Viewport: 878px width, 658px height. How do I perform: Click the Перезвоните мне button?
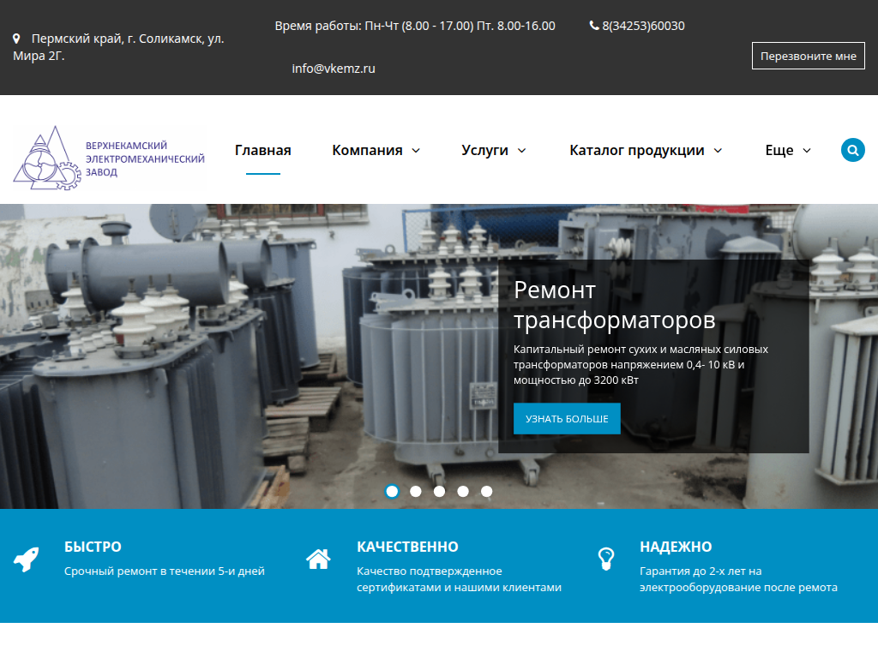(808, 55)
